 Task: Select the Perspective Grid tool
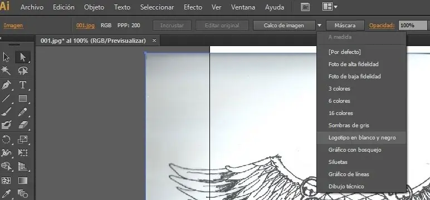[23, 166]
